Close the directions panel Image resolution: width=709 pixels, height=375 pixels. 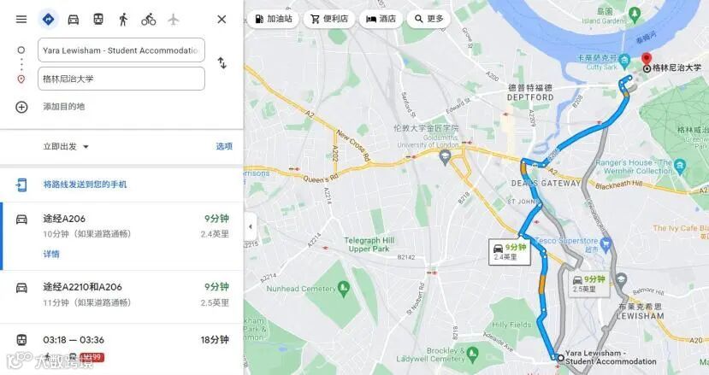click(222, 20)
